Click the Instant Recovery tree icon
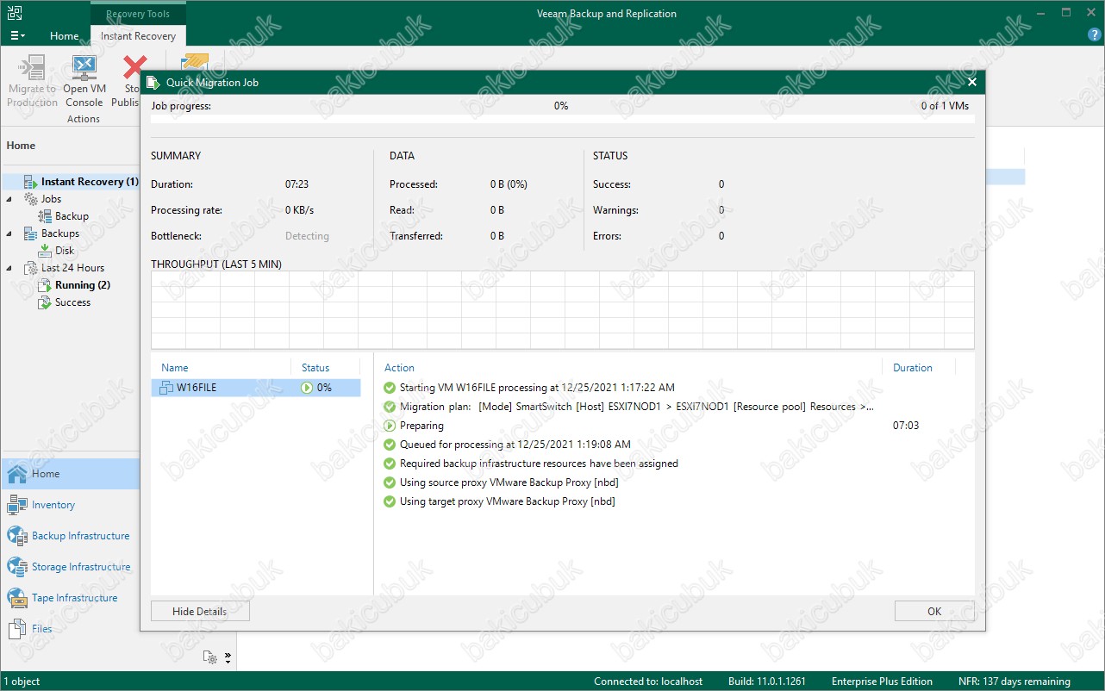 coord(30,182)
